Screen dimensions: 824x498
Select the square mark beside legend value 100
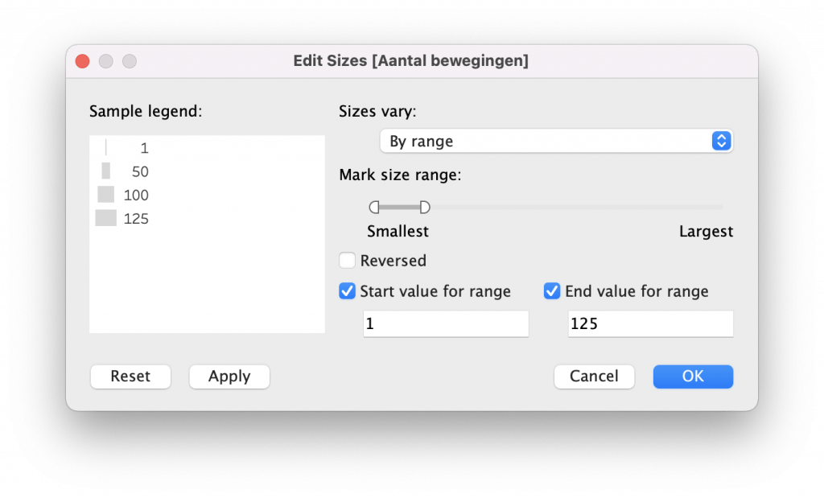(106, 195)
